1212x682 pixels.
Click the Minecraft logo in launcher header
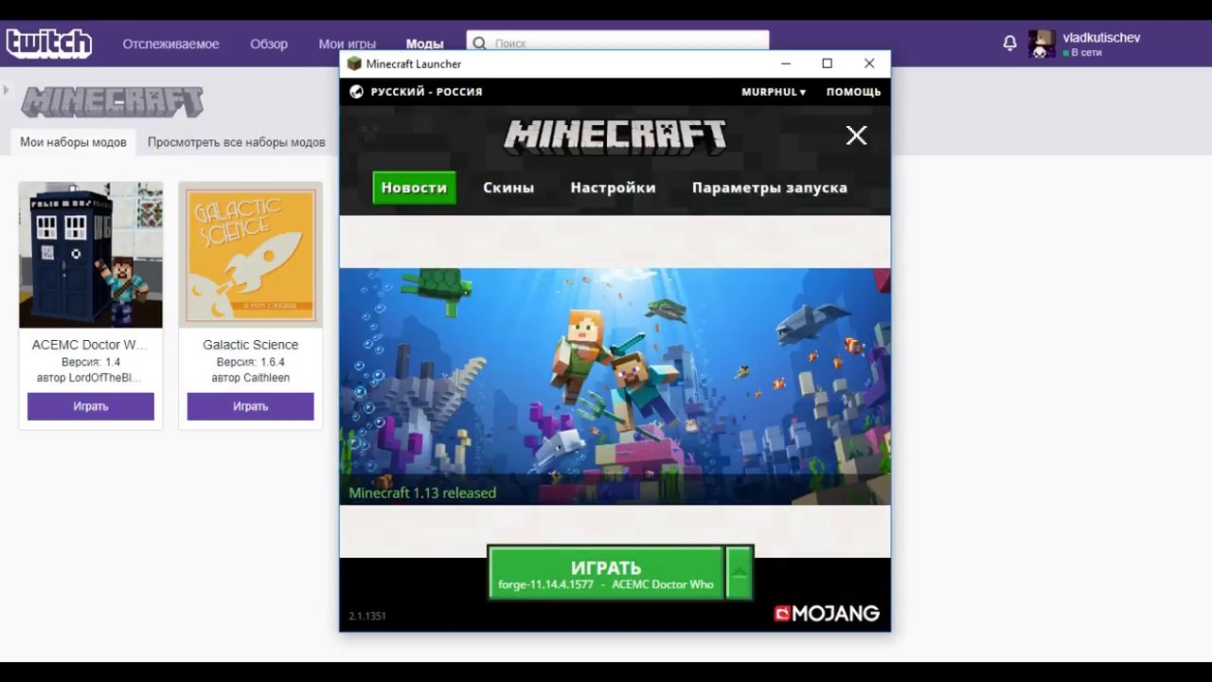point(615,136)
